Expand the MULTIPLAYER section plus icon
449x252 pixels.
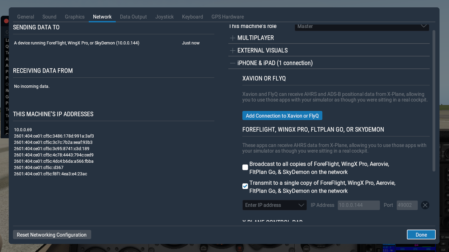pos(233,38)
